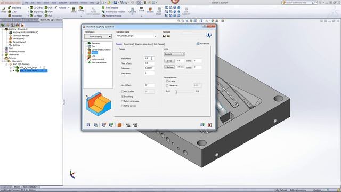Enable the Max. Offset checkbox
The width and height of the screenshot is (341, 192).
pos(122,92)
